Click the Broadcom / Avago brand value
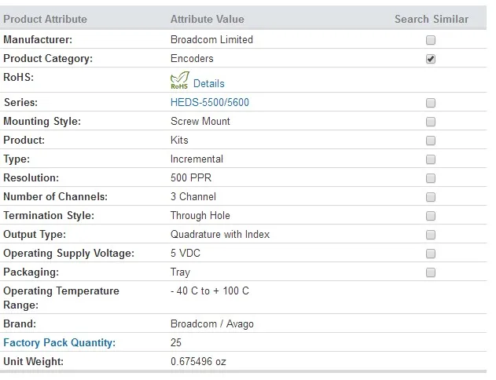Viewport: 496px width, 380px height. click(212, 324)
